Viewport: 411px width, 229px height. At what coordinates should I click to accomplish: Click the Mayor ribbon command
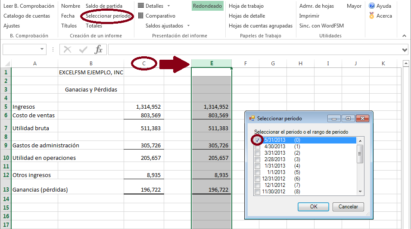pos(354,6)
